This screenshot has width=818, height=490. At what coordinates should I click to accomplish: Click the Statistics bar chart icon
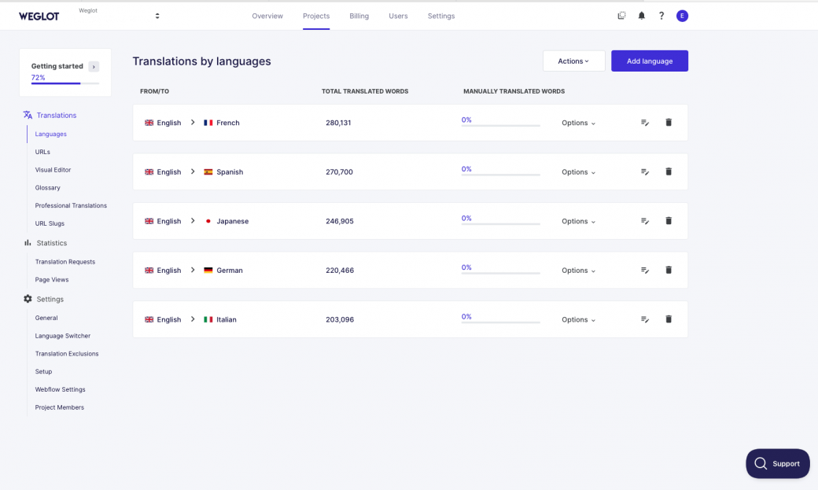point(28,243)
